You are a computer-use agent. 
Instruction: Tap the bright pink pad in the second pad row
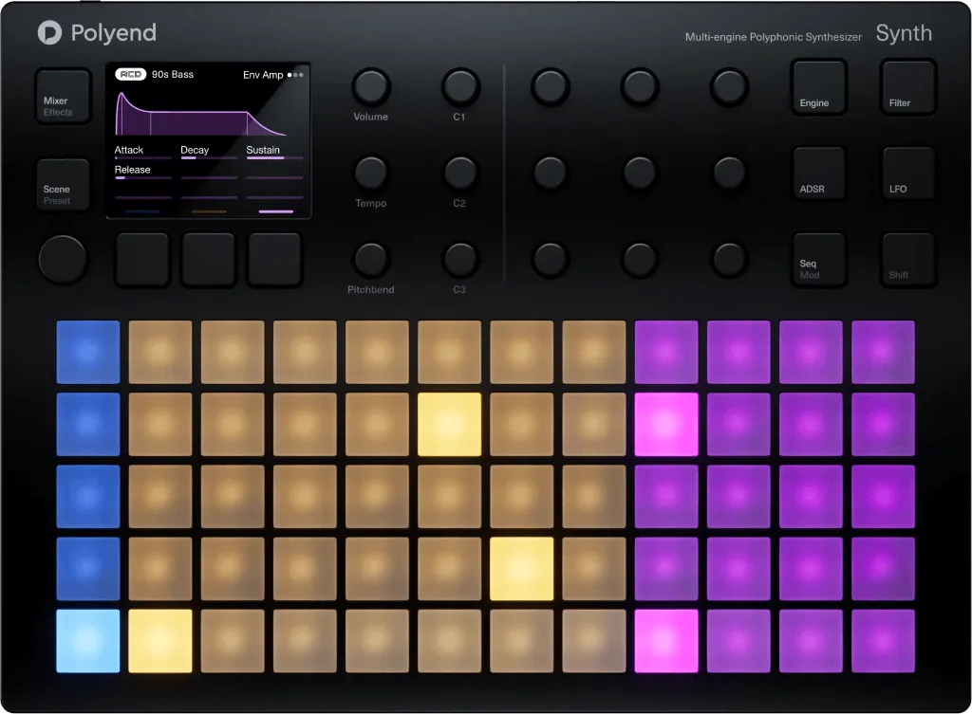[666, 424]
